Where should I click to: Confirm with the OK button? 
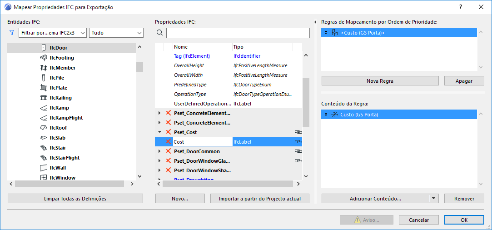coord(464,220)
